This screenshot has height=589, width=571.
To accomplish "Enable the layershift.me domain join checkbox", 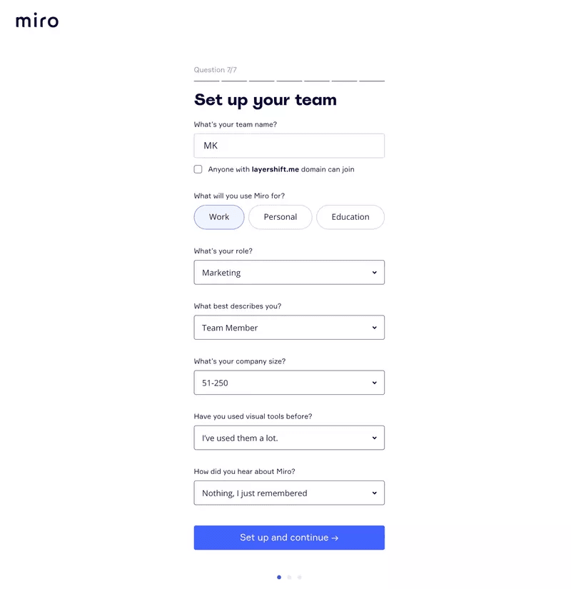I will [x=198, y=169].
